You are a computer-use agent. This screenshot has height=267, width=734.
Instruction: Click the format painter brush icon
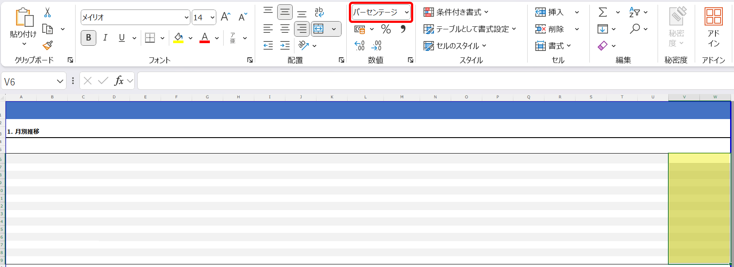pyautogui.click(x=47, y=45)
